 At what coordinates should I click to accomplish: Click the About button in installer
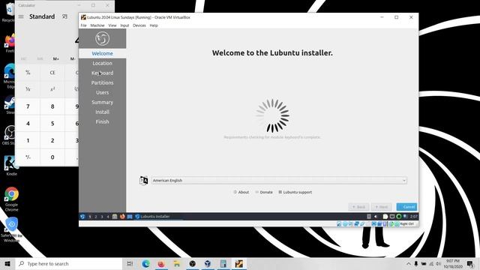pos(241,192)
